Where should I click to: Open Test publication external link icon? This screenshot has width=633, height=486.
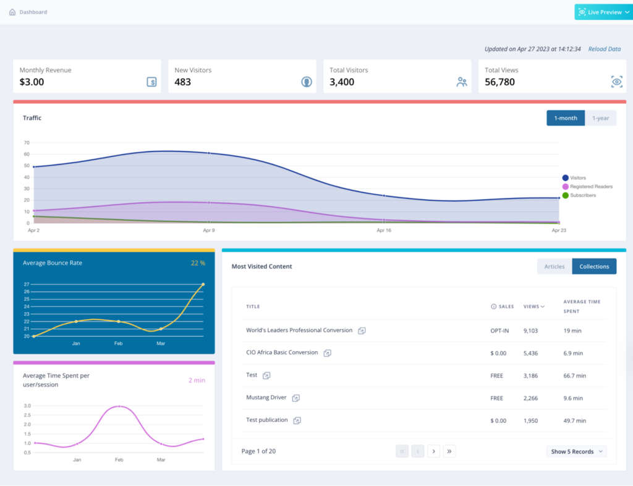(x=297, y=420)
